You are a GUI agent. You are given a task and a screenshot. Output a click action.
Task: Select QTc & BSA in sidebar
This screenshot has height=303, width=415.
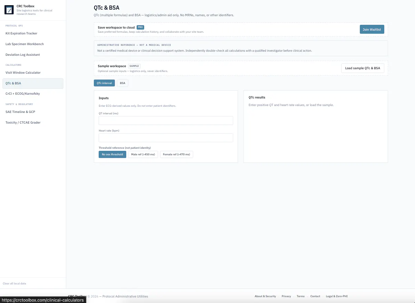click(x=33, y=83)
